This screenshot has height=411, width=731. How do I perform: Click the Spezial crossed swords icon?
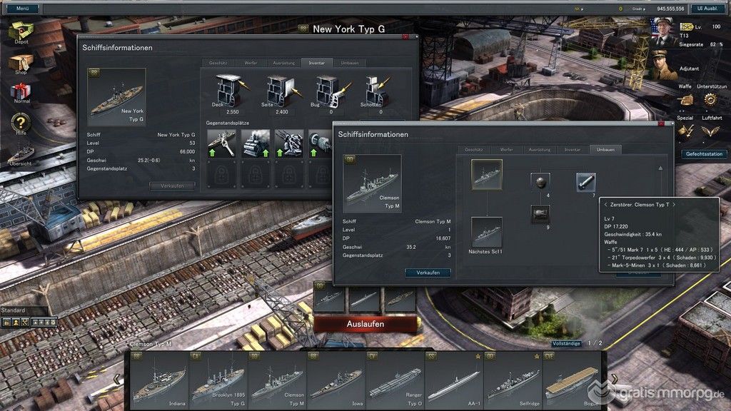(x=685, y=131)
